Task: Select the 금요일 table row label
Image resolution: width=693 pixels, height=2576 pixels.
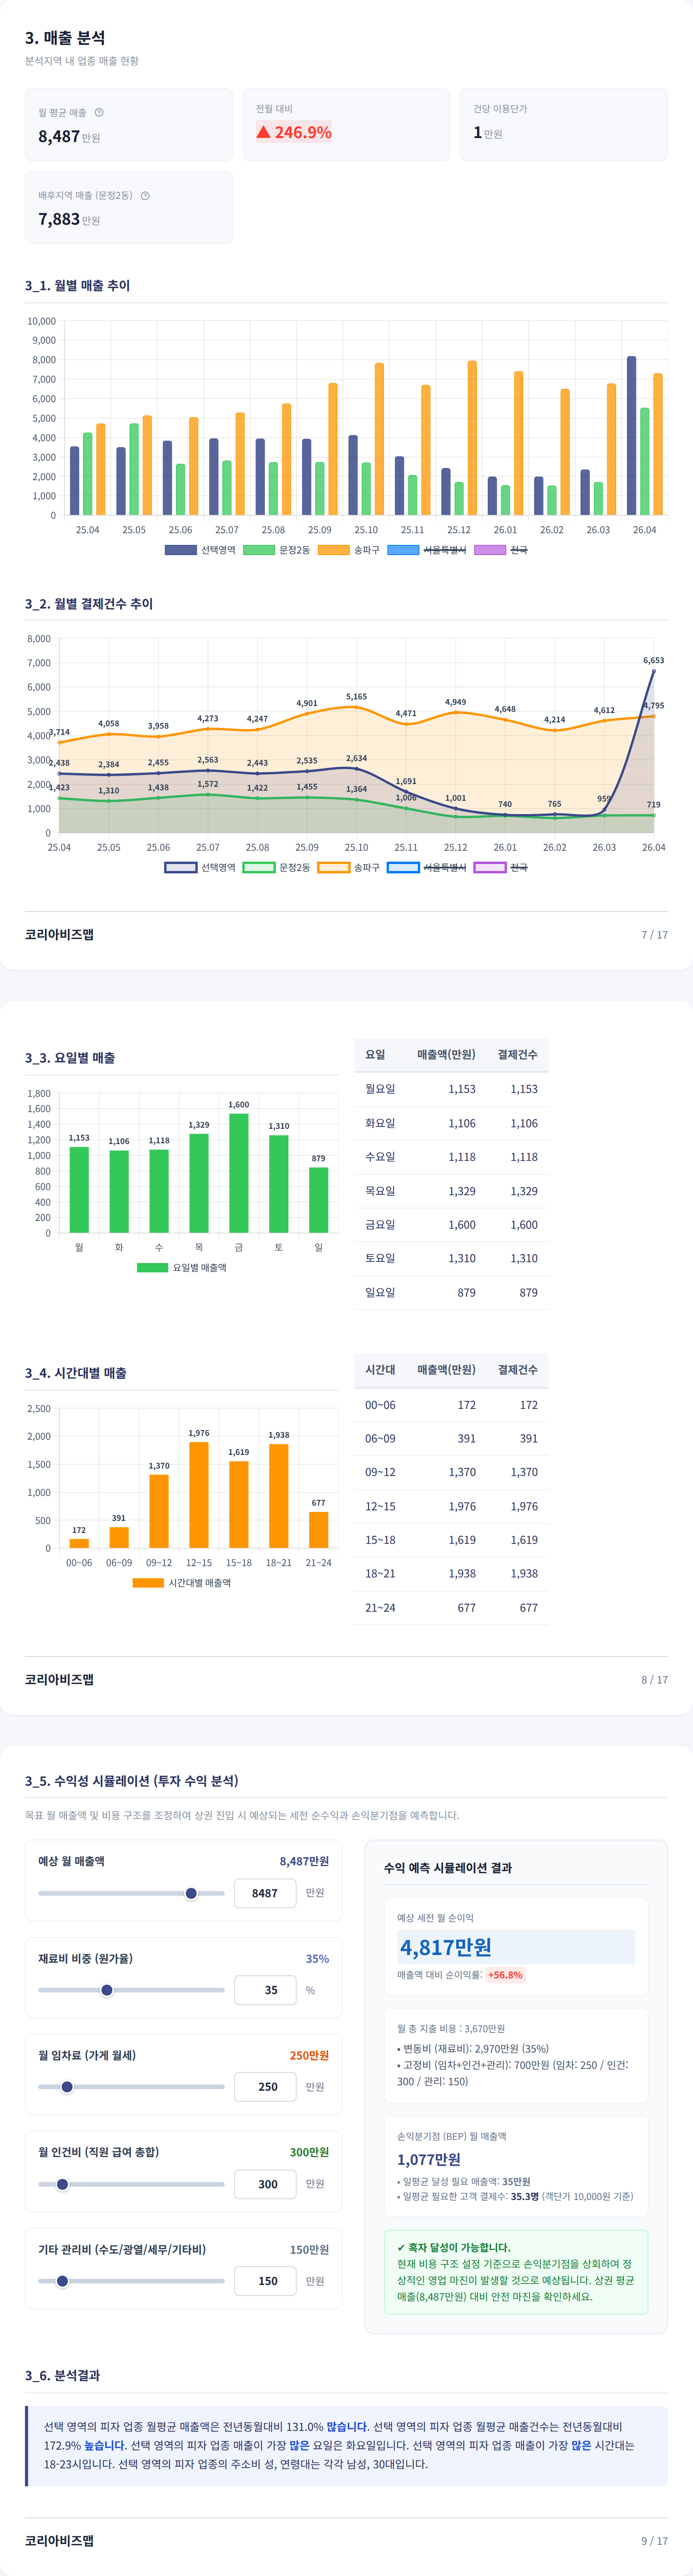Action: coord(380,1224)
